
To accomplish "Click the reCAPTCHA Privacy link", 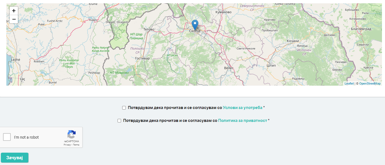I will click(67, 145).
